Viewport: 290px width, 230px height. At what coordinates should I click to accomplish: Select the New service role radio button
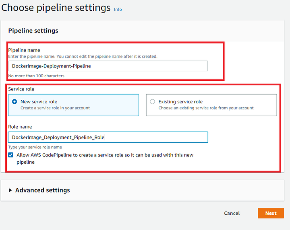(x=14, y=102)
